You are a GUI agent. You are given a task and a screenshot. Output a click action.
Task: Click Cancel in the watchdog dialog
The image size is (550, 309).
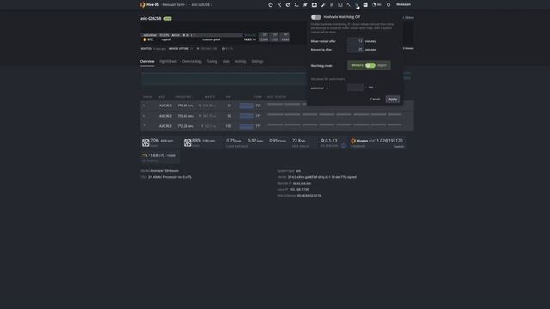pos(375,100)
